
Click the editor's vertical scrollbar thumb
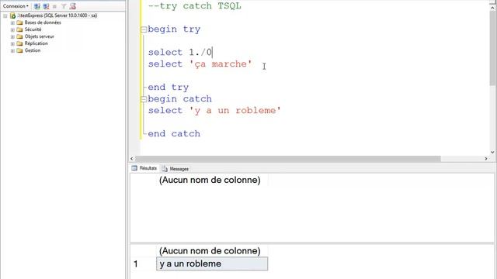(x=493, y=48)
